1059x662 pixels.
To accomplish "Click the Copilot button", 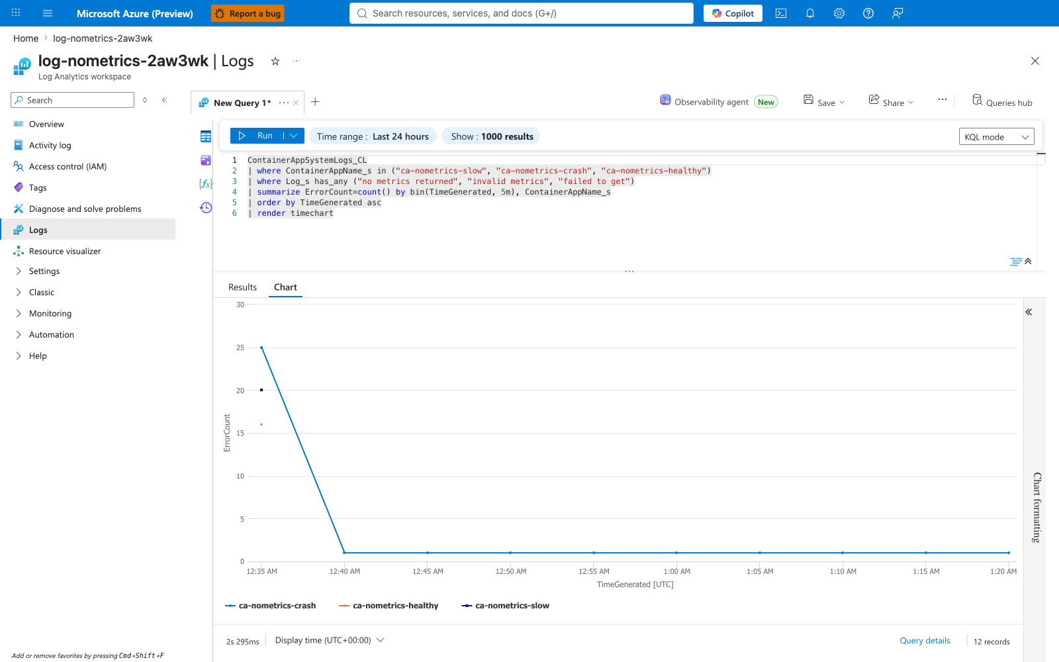I will tap(733, 13).
